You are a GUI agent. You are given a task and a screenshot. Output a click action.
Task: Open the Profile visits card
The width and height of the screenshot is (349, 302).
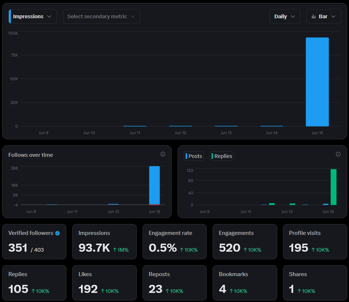(315, 242)
